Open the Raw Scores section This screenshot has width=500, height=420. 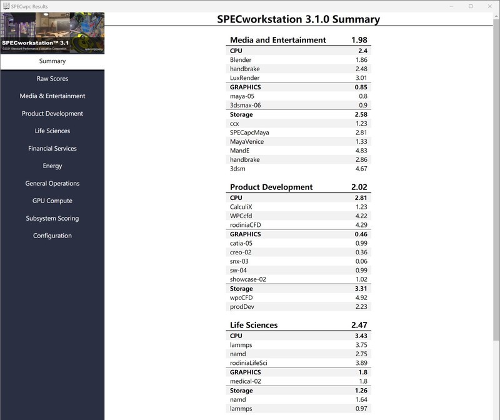[52, 79]
